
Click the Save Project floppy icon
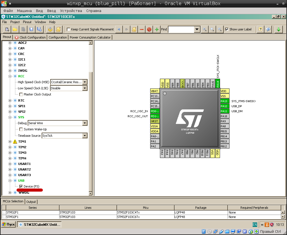tap(31, 29)
